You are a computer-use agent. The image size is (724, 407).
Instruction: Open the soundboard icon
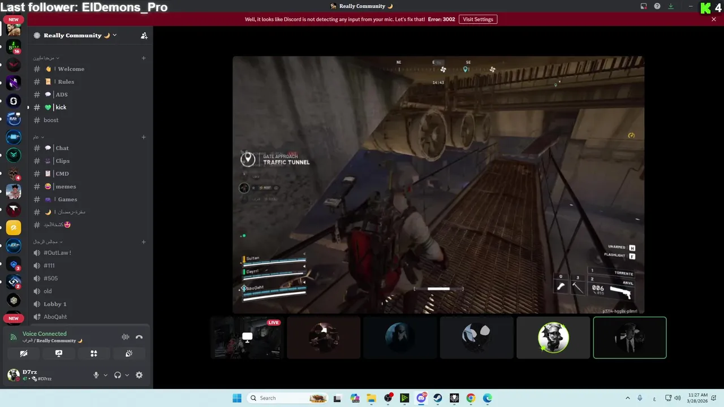tap(129, 353)
